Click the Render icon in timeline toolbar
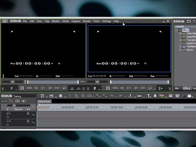 (x=162, y=96)
